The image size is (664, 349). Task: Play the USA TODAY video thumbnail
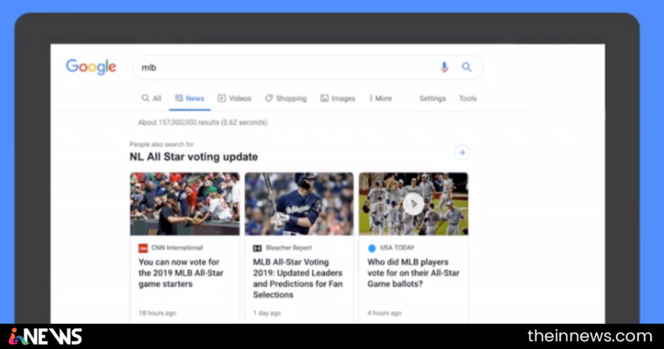[413, 204]
